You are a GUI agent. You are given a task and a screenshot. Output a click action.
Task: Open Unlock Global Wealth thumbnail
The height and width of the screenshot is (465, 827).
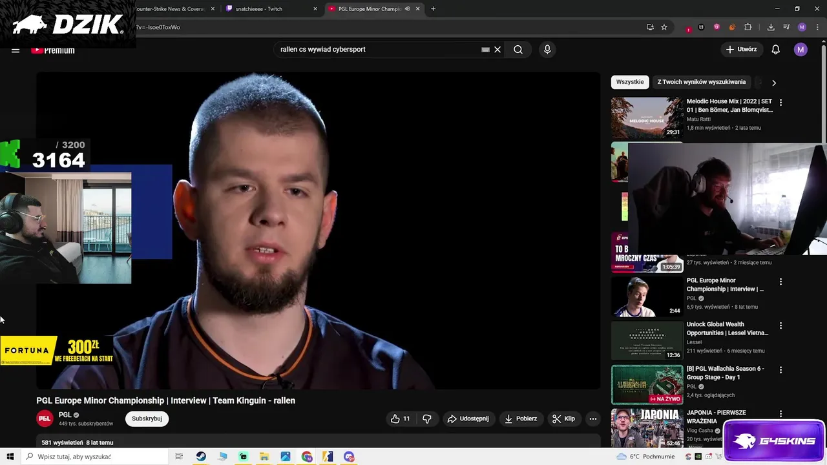tap(647, 340)
